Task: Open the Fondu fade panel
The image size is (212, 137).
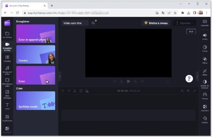Action: click(x=205, y=48)
